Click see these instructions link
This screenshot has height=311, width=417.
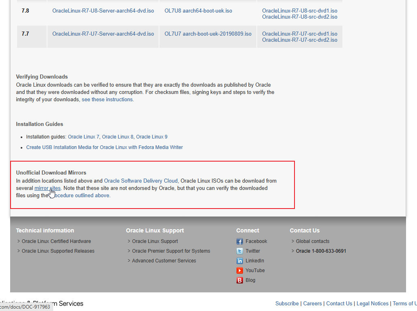(x=107, y=100)
